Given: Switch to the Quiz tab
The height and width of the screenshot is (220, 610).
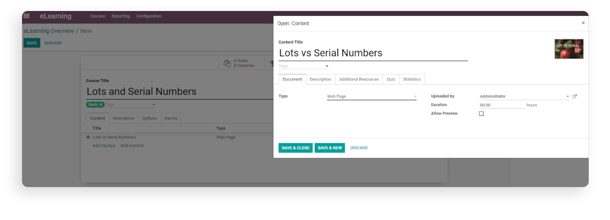Looking at the screenshot, I should [391, 80].
